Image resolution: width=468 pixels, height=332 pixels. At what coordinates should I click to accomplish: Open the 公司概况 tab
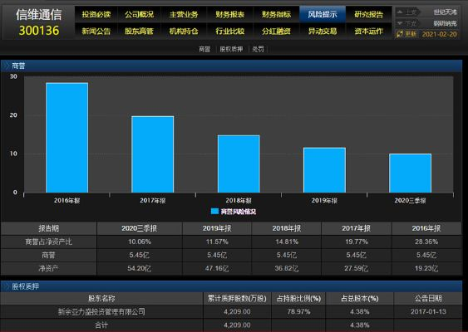140,14
